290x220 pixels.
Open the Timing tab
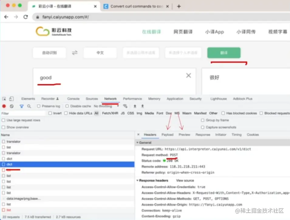point(237,135)
